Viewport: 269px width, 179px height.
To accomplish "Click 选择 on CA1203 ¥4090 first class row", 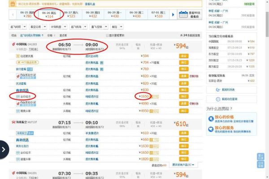I will pos(184,104).
